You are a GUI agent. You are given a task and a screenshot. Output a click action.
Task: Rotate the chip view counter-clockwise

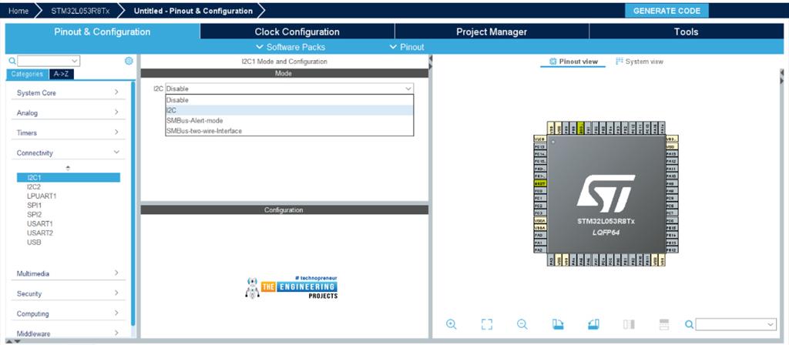coord(593,324)
